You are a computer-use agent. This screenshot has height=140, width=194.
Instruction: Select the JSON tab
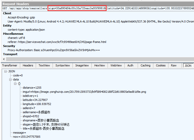pyautogui.click(x=188, y=66)
